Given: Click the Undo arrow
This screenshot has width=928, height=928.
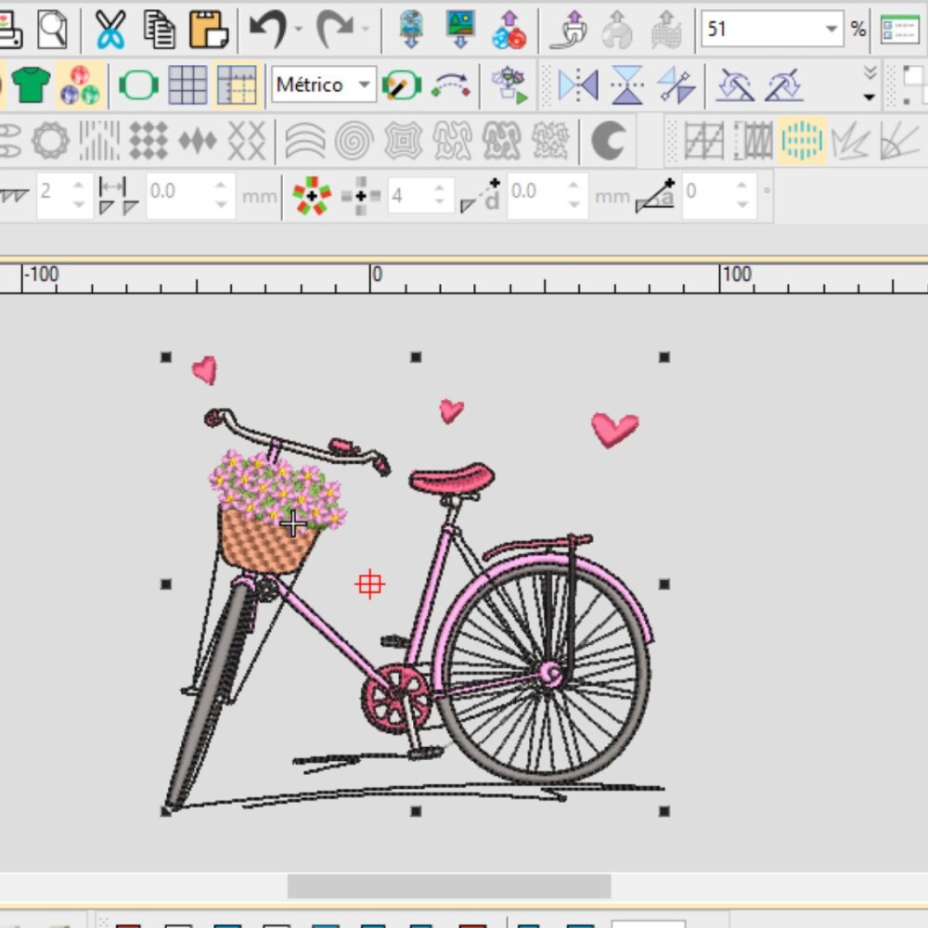Looking at the screenshot, I should coord(268,29).
